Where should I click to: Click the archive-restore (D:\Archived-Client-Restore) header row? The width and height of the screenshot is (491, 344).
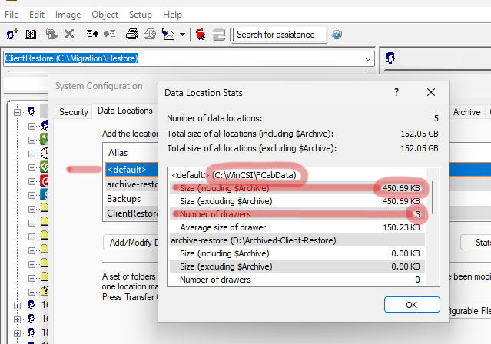click(x=297, y=240)
